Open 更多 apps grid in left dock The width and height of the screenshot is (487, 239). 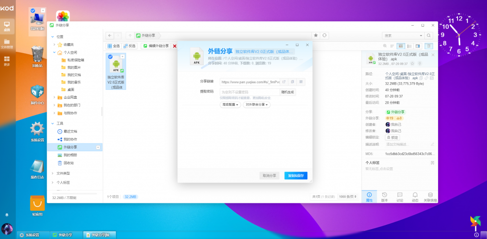[7, 61]
